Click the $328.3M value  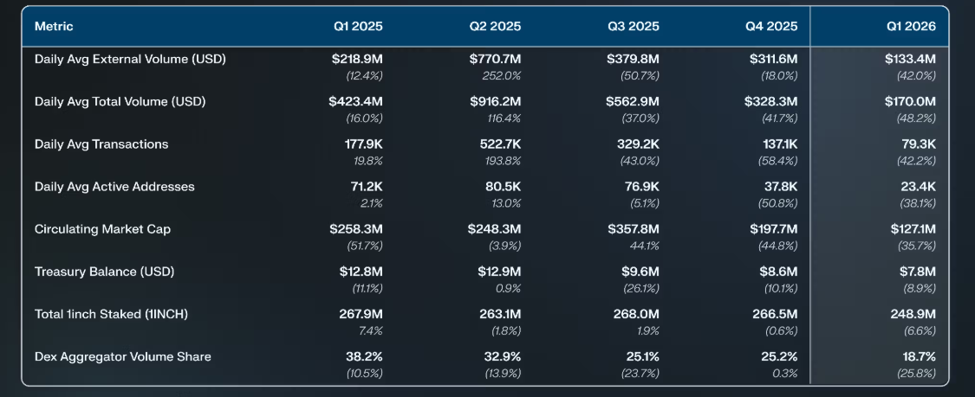click(x=771, y=102)
